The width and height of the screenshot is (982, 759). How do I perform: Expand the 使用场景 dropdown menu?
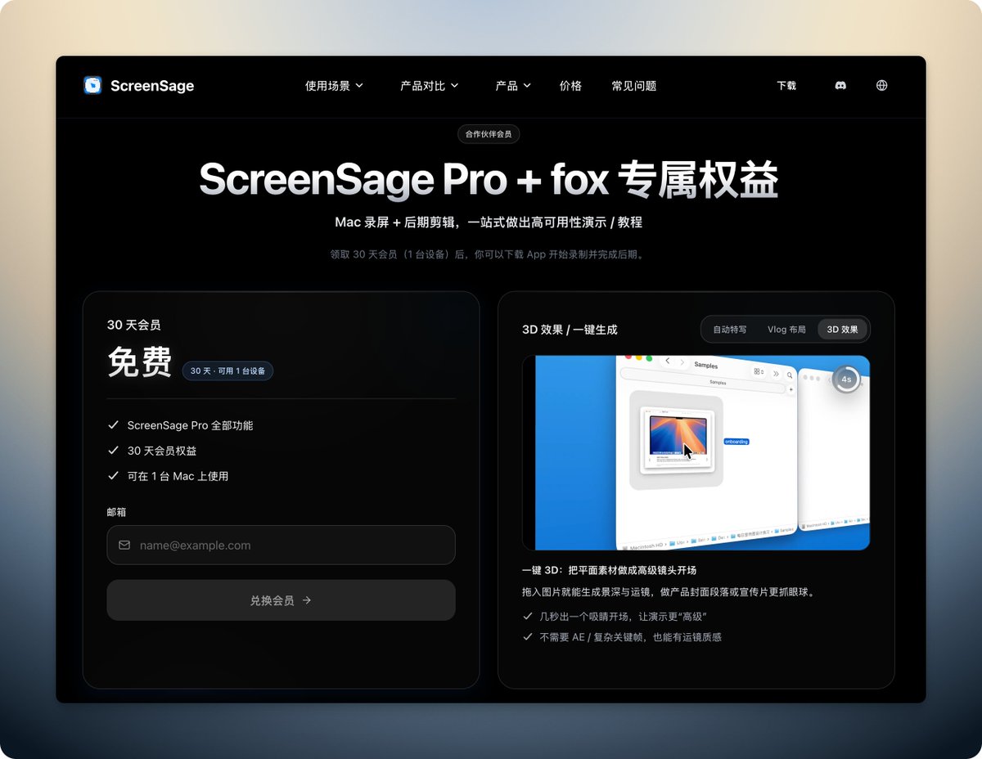click(334, 86)
